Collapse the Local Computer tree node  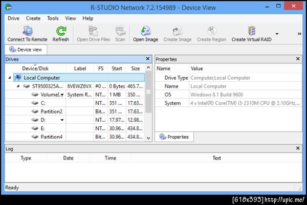[x=10, y=78]
